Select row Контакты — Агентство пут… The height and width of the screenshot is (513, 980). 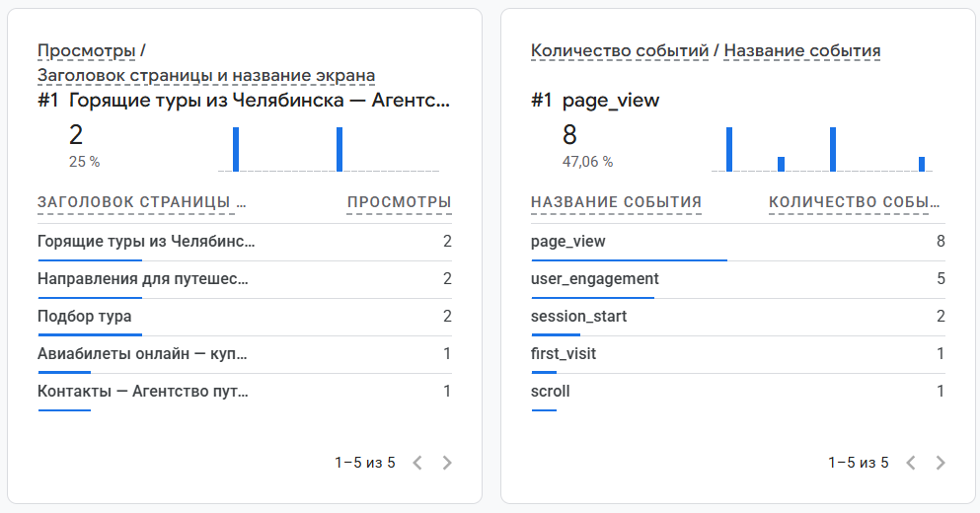245,392
